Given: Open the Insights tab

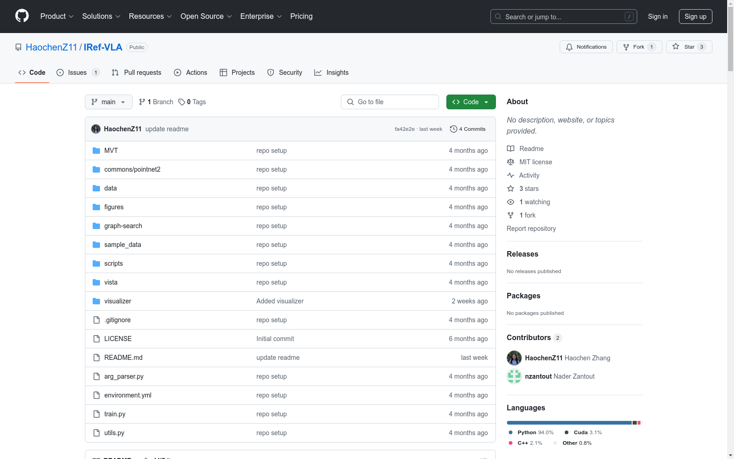Looking at the screenshot, I should pos(332,73).
